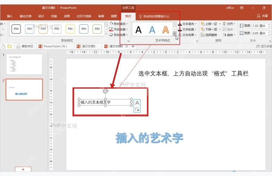Viewport: 272px width, 176px height.
Task: Edit the 宽度 width field
Action: click(260, 33)
